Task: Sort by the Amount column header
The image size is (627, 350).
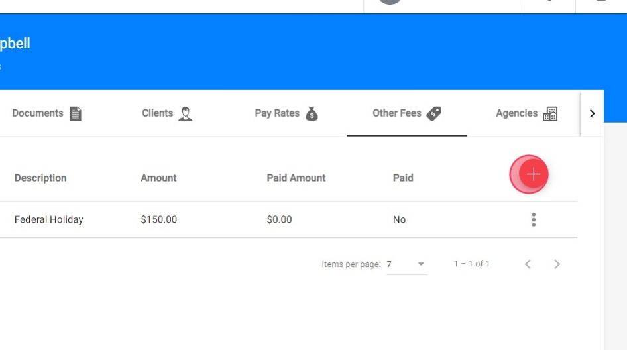Action: pyautogui.click(x=158, y=178)
